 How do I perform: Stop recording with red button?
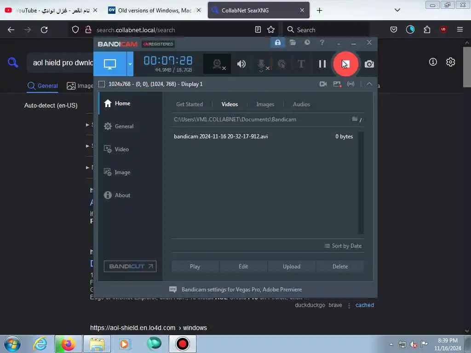tap(346, 64)
